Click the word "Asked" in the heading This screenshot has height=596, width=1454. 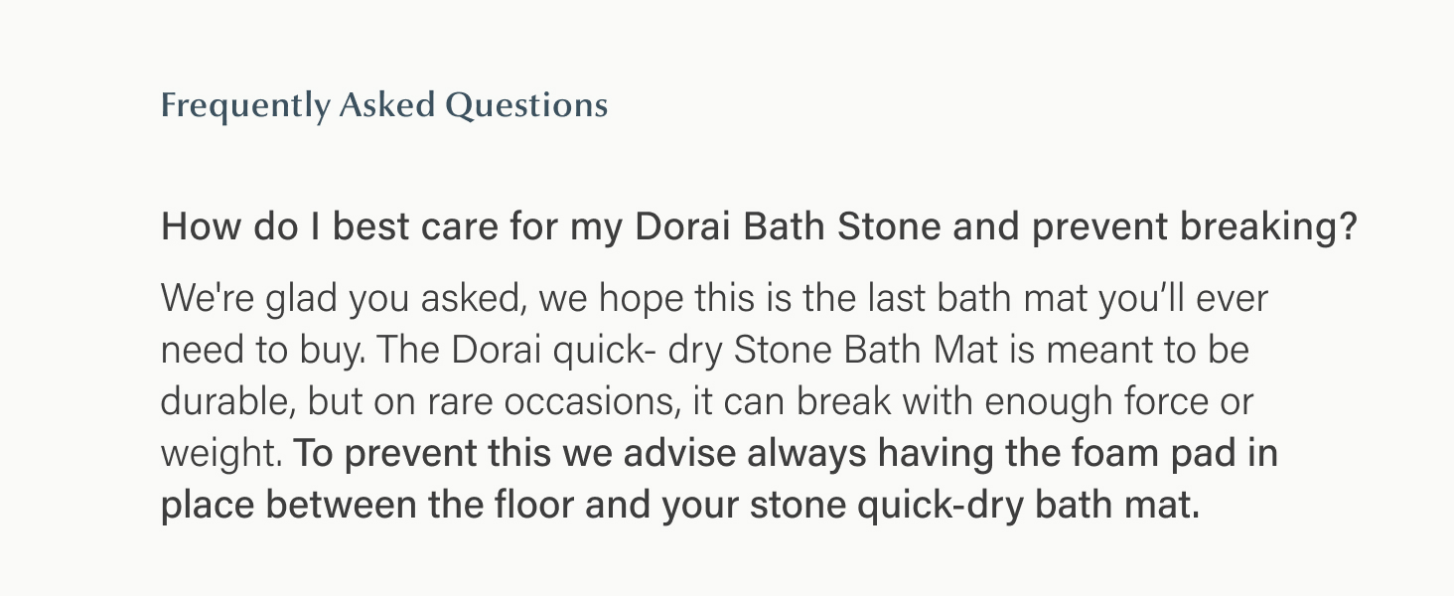[x=385, y=105]
